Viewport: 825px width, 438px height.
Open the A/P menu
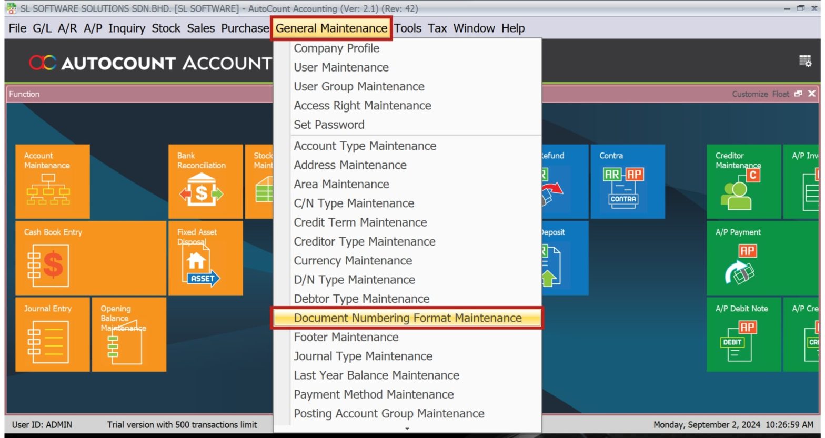(93, 28)
